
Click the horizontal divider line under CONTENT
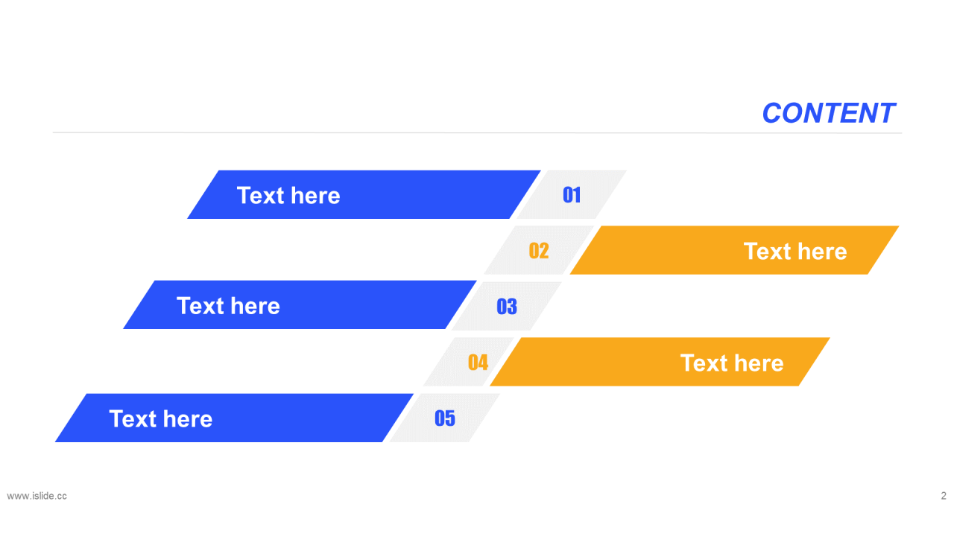[477, 133]
